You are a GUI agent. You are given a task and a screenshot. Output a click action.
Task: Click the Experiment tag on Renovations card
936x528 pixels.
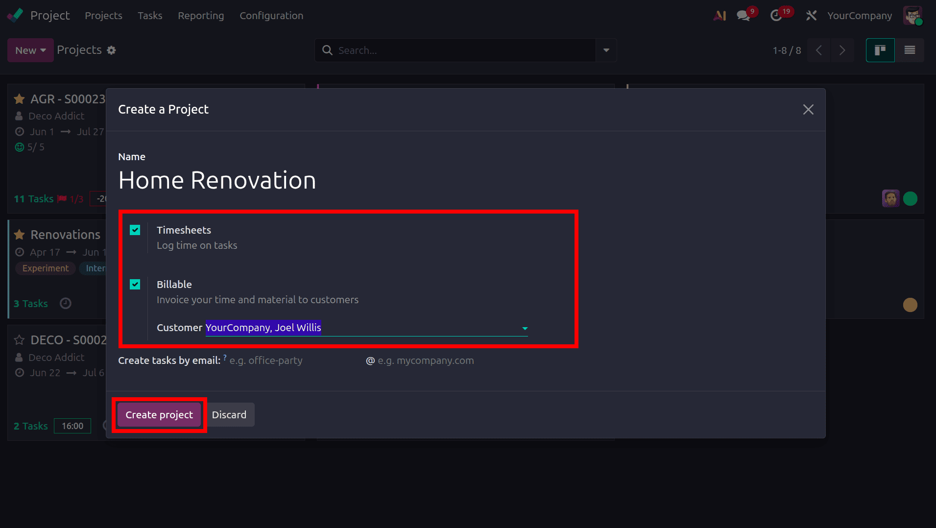pos(46,268)
